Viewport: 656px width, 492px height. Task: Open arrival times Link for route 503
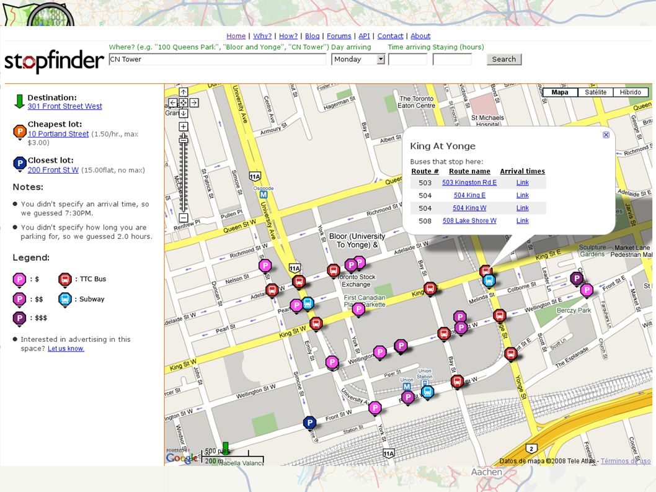click(x=523, y=182)
